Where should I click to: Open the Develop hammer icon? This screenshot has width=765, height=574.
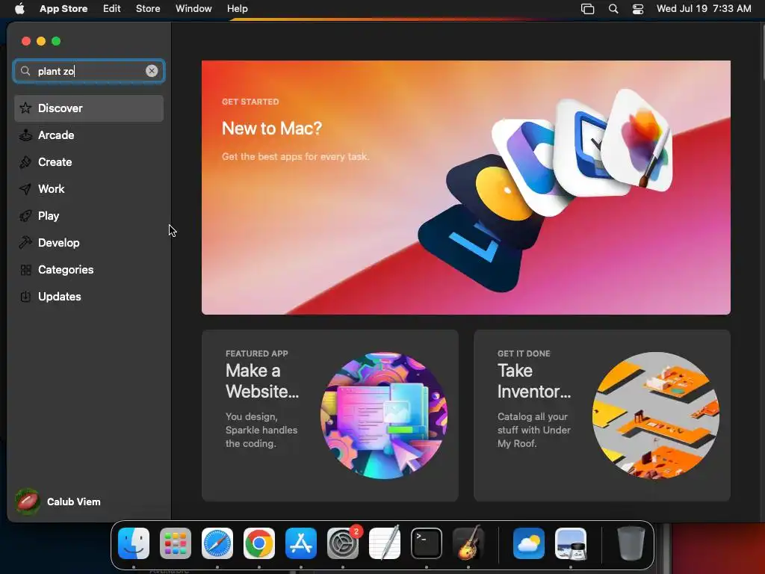pyautogui.click(x=25, y=243)
